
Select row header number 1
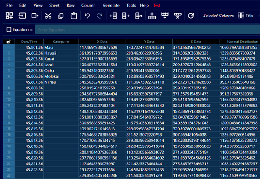(9, 47)
